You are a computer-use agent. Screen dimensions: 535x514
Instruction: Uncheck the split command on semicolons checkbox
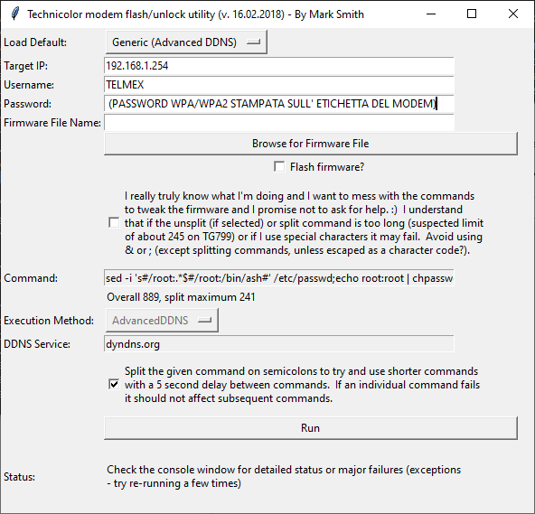[x=114, y=385]
